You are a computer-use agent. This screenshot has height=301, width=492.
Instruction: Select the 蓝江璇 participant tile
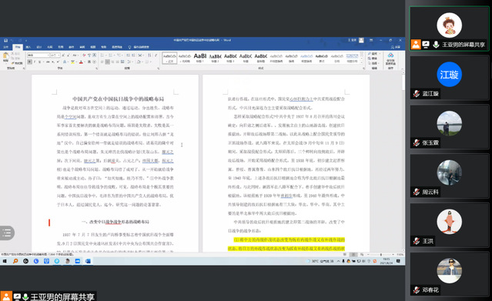449,78
